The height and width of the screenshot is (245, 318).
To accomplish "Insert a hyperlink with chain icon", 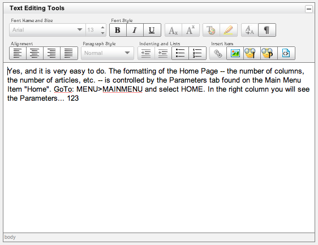I will coord(218,53).
